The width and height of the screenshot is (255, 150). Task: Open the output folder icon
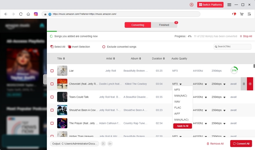click(110, 144)
